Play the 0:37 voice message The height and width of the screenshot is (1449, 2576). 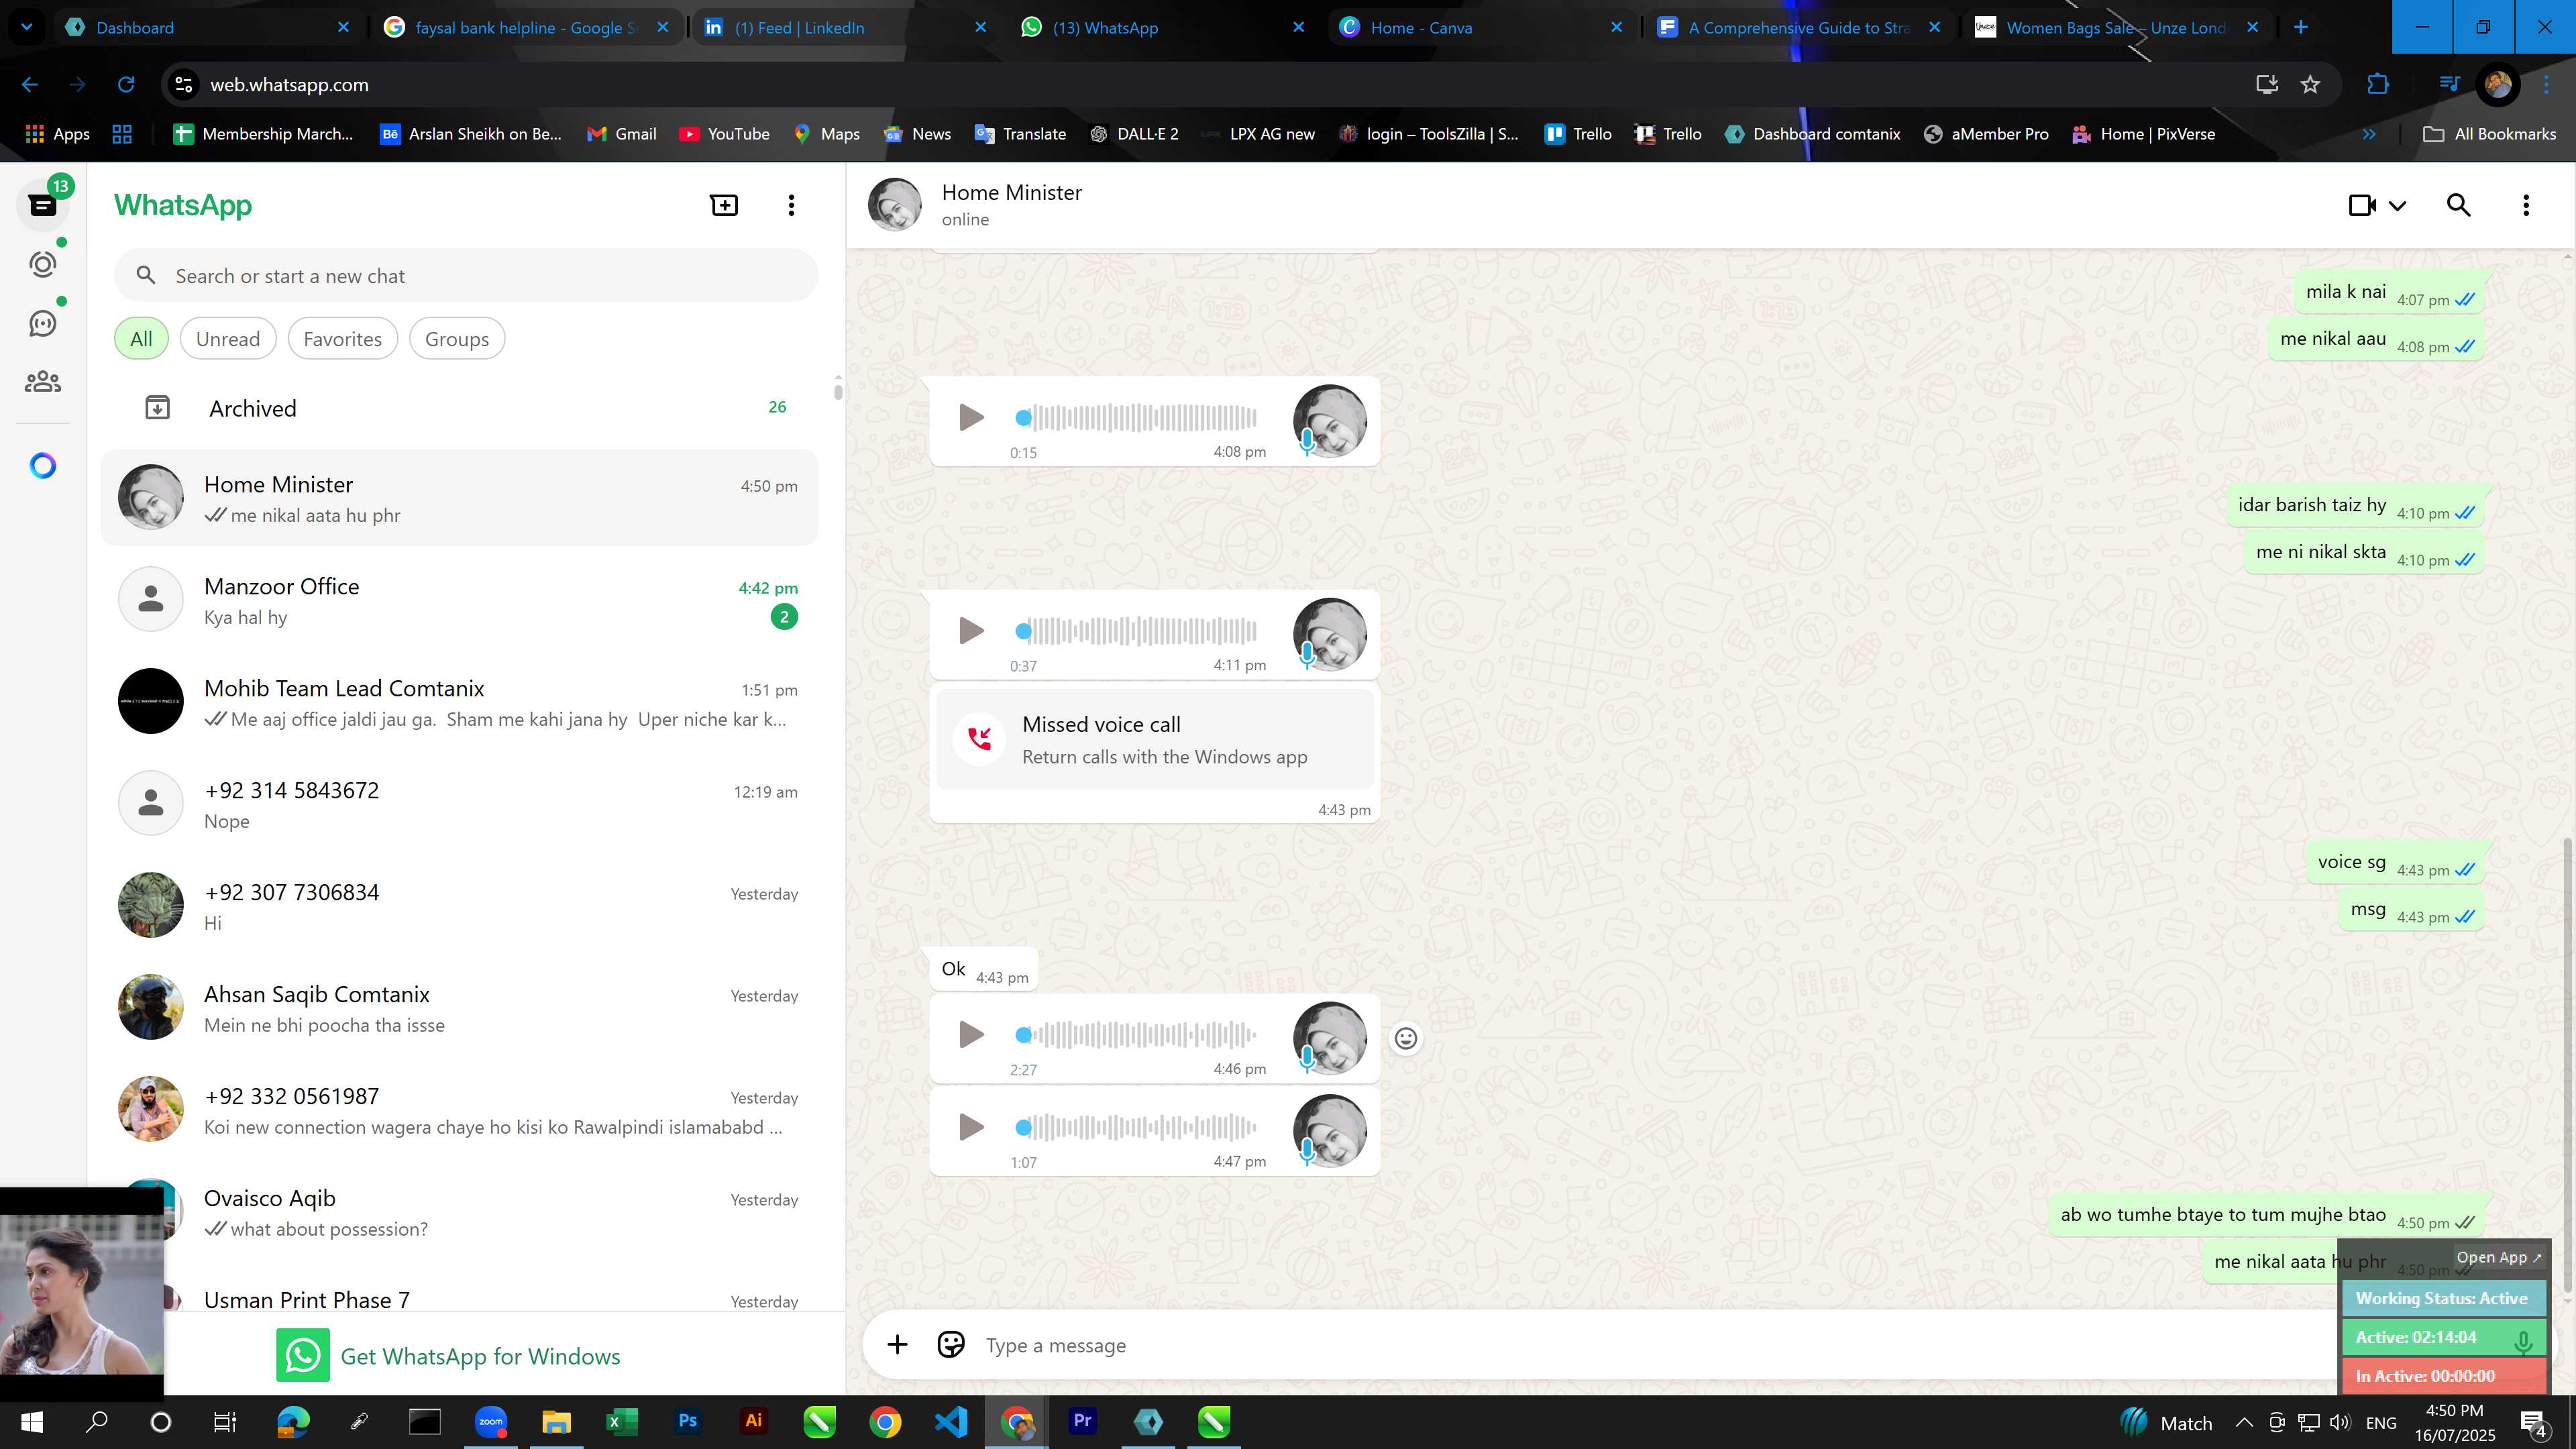coord(970,630)
